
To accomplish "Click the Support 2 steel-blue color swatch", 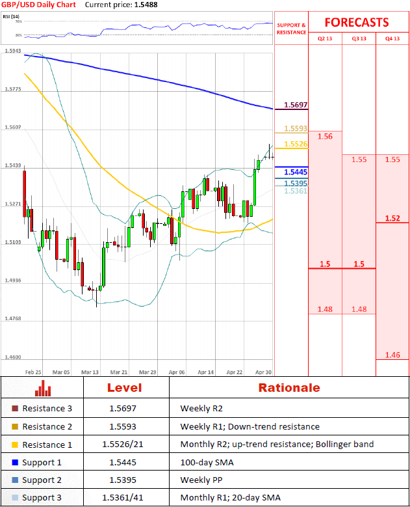I will 15,480.
